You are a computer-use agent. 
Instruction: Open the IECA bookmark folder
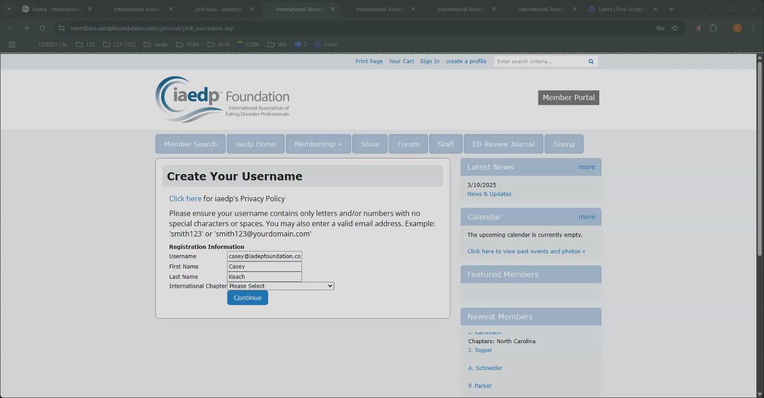point(218,44)
